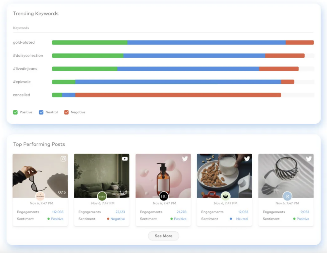
Task: Click the blue neutral segment of #epicsale bar
Action: (178, 82)
